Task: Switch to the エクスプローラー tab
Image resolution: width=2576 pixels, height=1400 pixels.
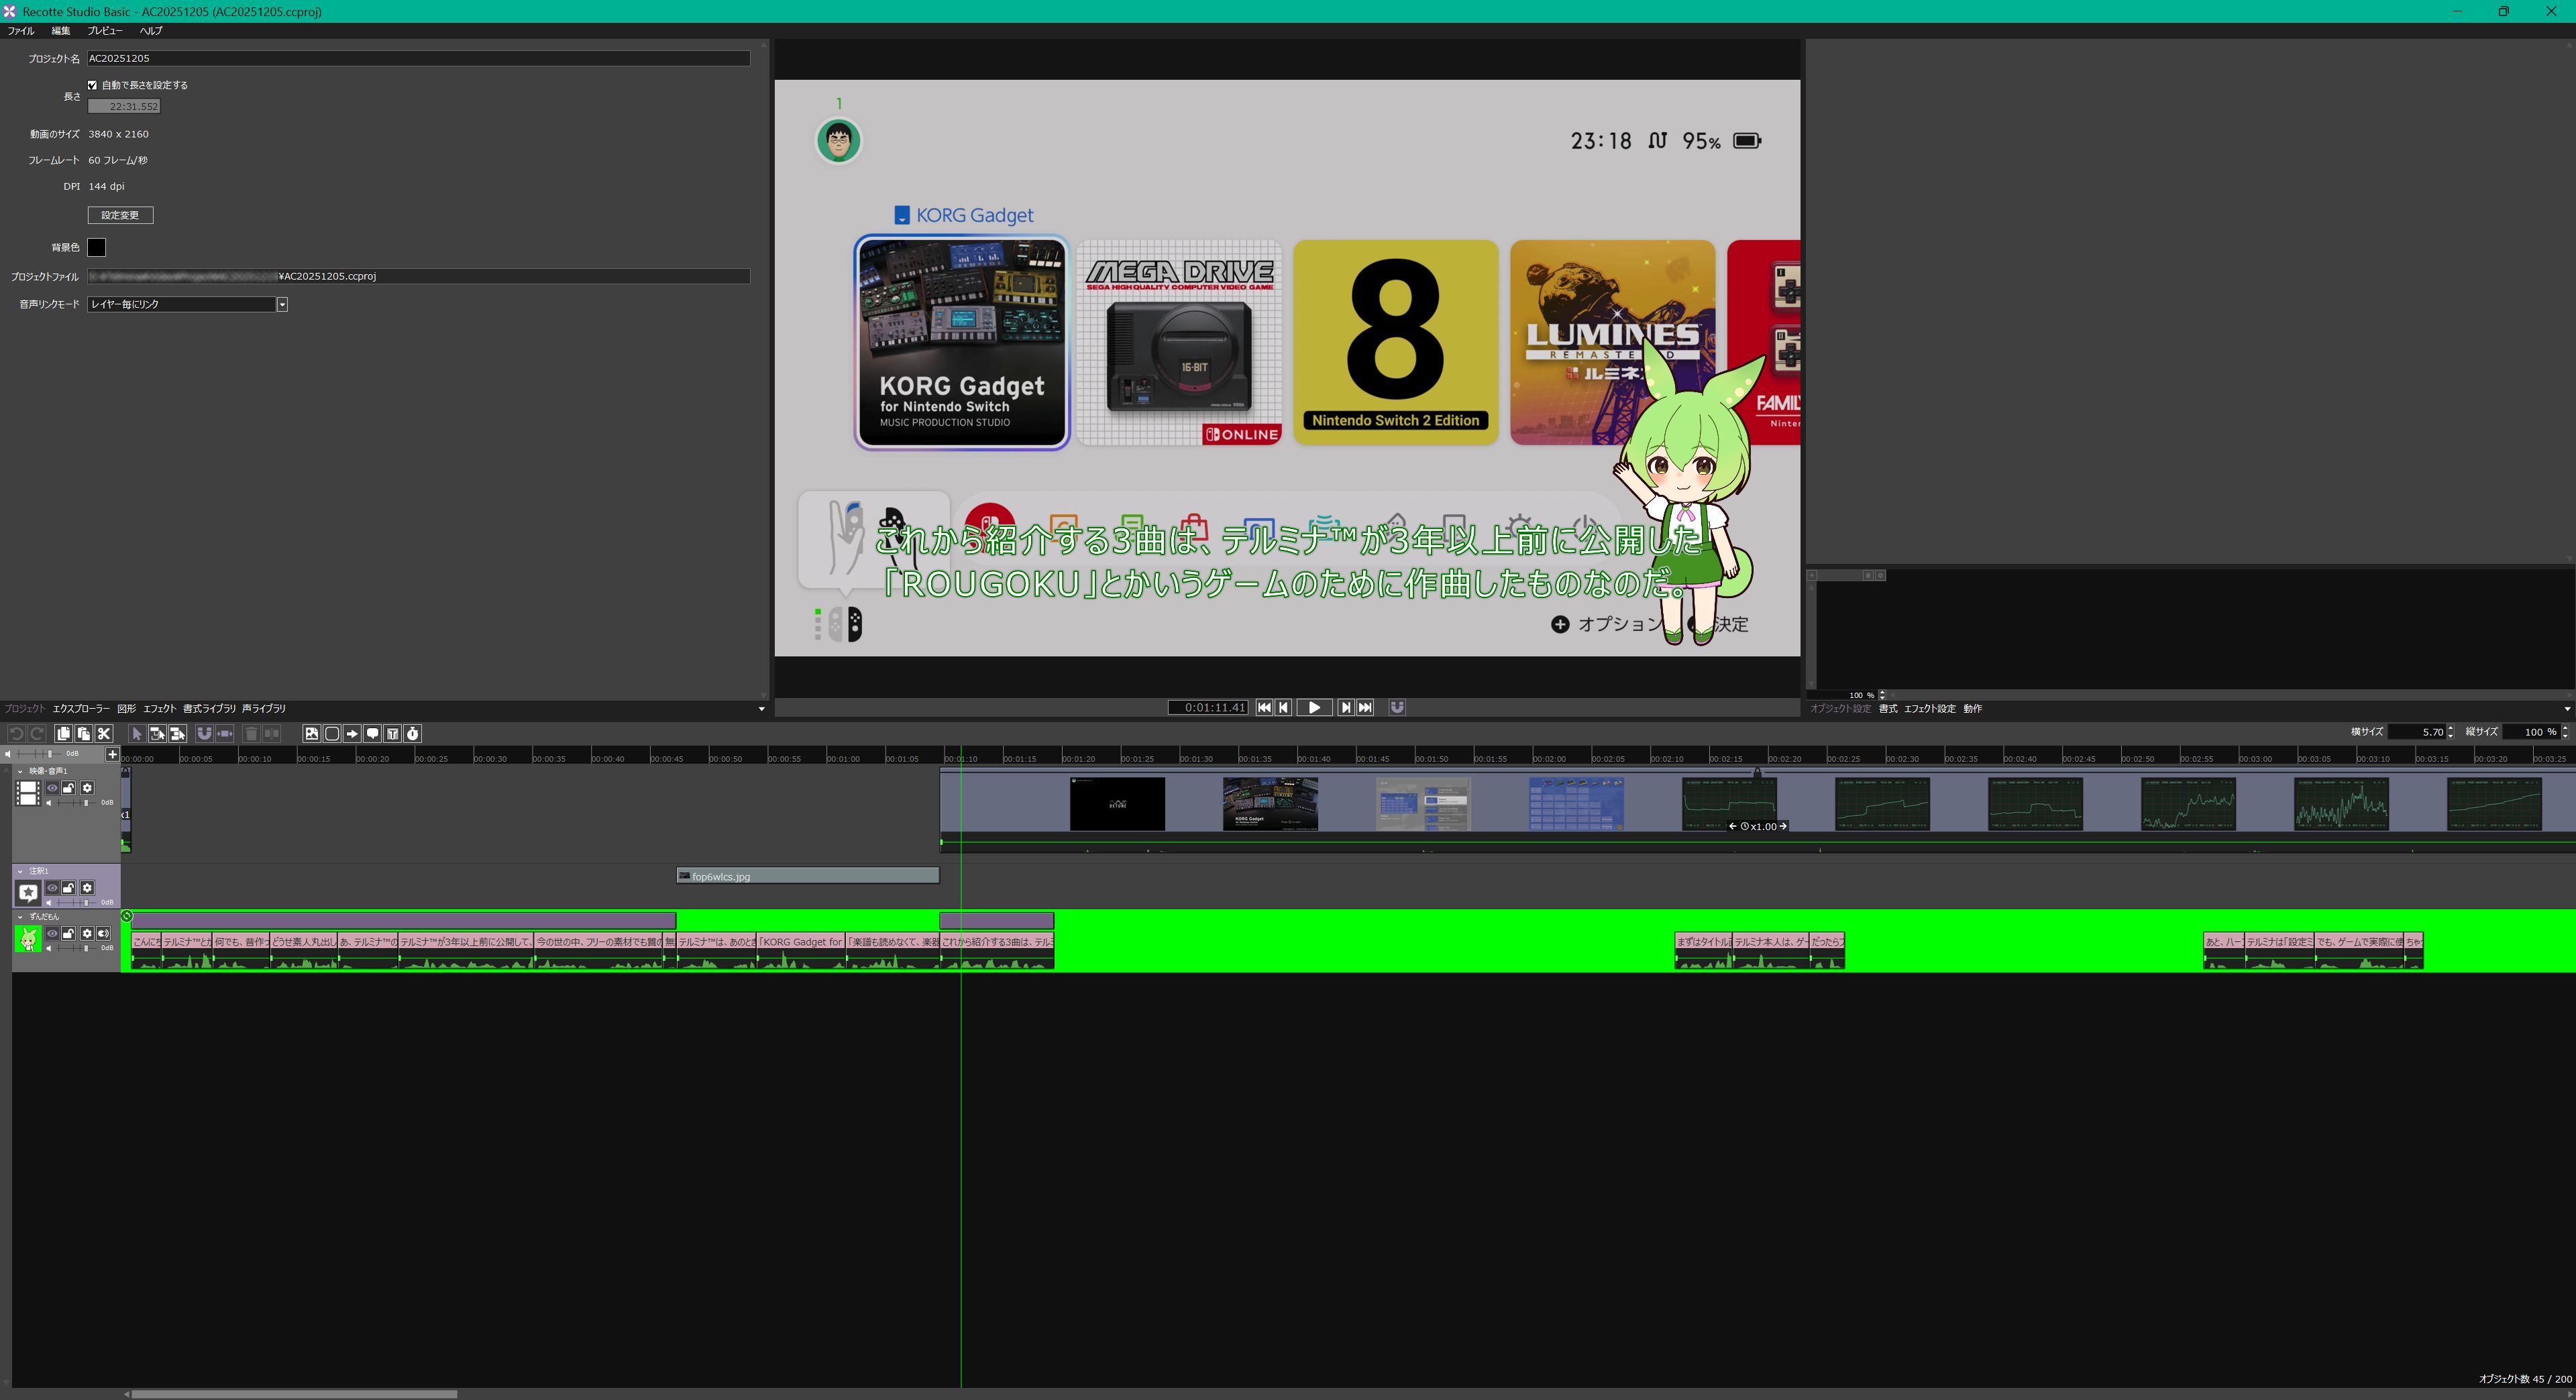Action: [81, 709]
